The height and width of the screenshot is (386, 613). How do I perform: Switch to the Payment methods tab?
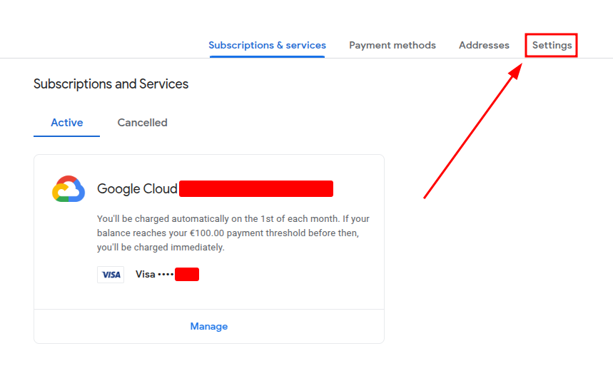pyautogui.click(x=392, y=45)
